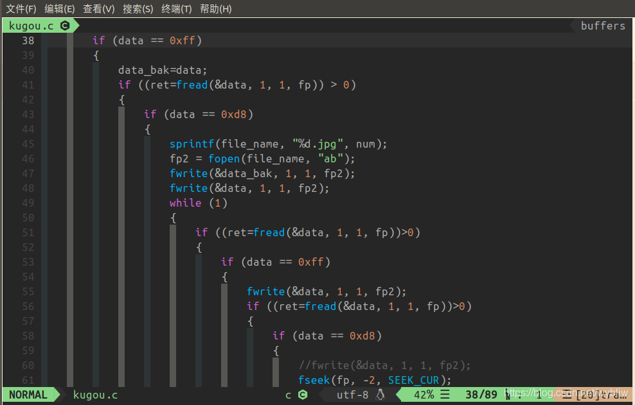Open the 文件(F) menu
The height and width of the screenshot is (405, 635).
[x=21, y=9]
